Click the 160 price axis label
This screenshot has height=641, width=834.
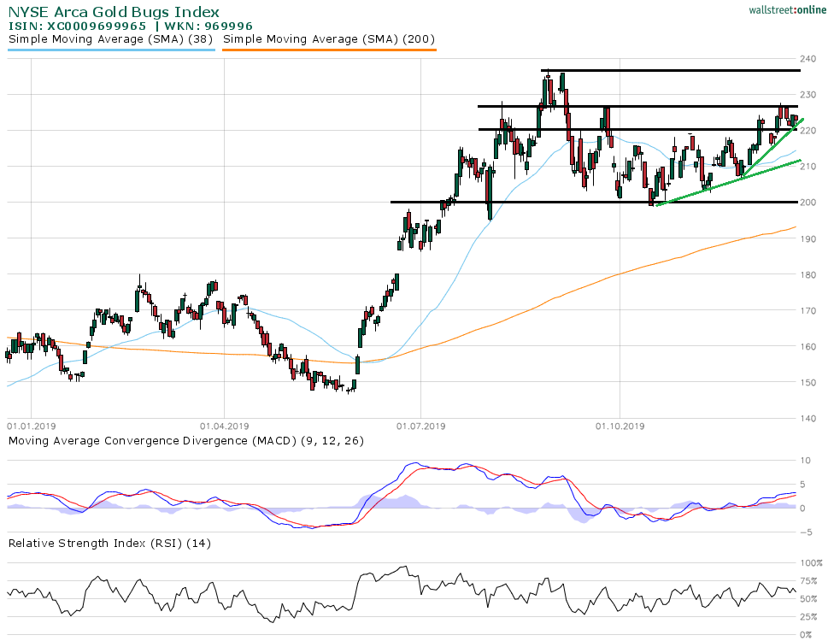coord(808,346)
